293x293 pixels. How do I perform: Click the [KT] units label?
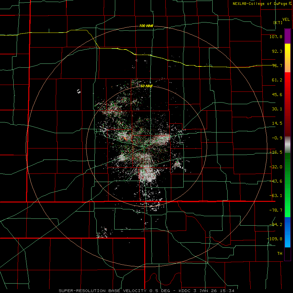tap(278, 22)
